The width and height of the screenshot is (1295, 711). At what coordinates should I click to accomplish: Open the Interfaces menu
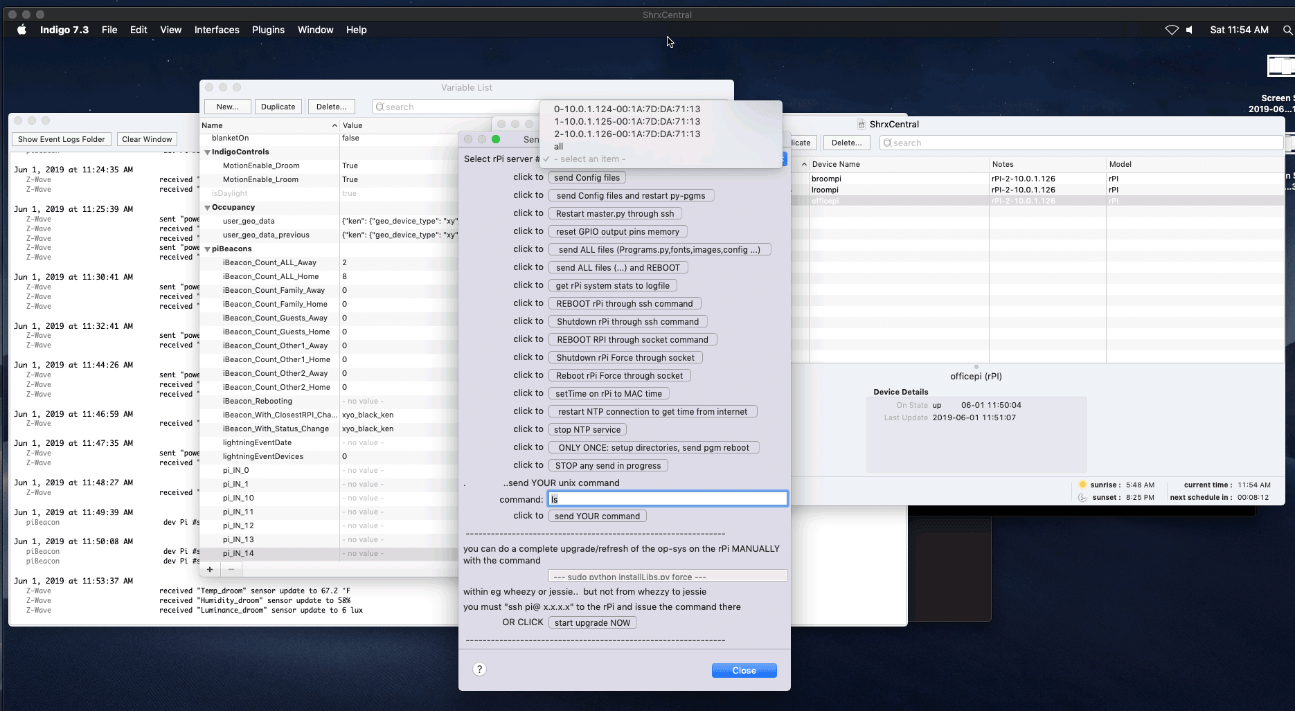[x=217, y=30]
